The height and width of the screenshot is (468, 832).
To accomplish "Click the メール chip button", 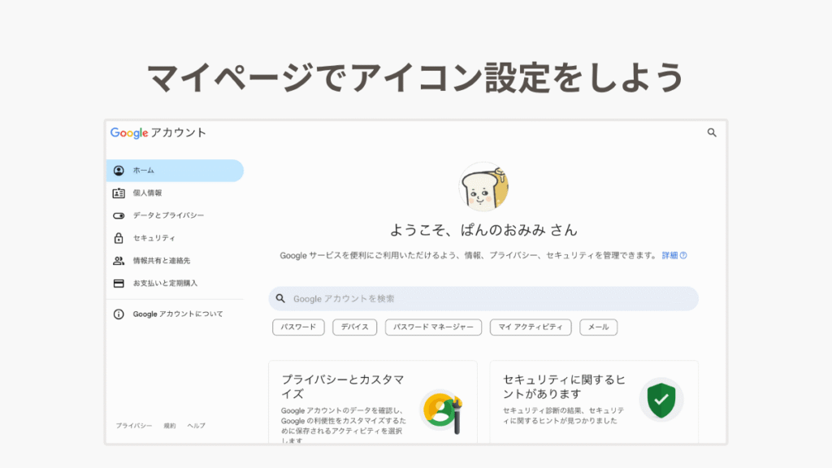I will point(599,327).
